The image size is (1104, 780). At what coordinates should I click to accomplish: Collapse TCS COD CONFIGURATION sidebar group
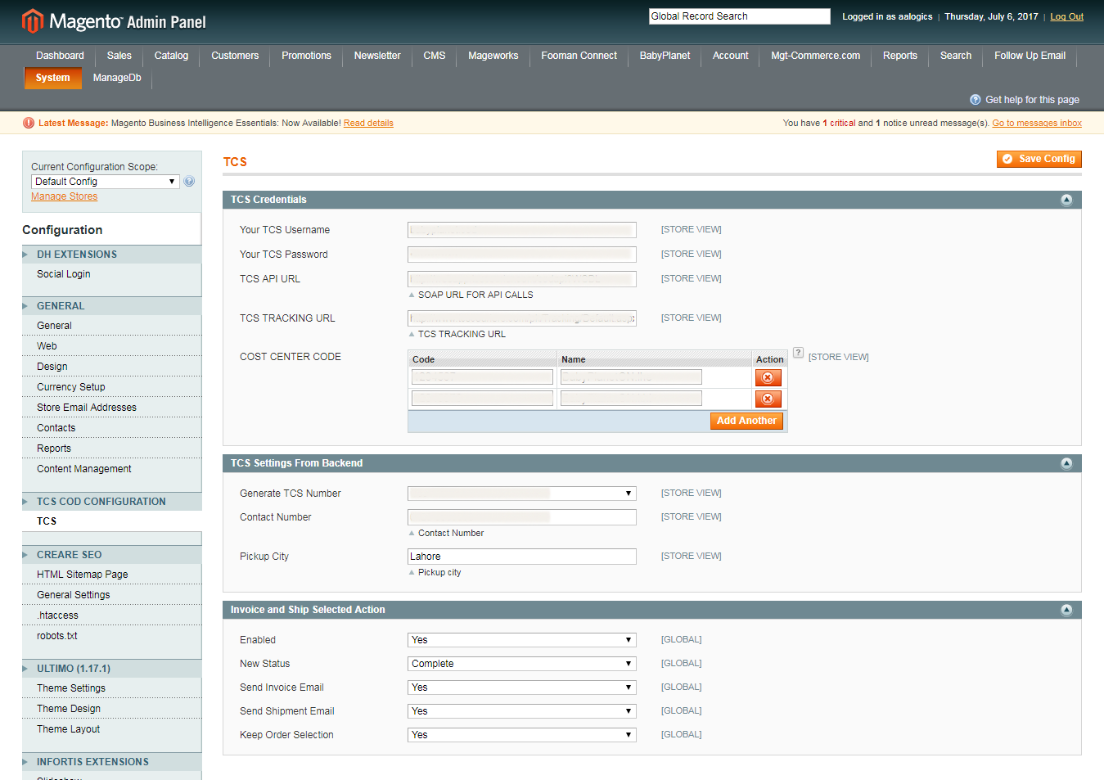coord(111,502)
